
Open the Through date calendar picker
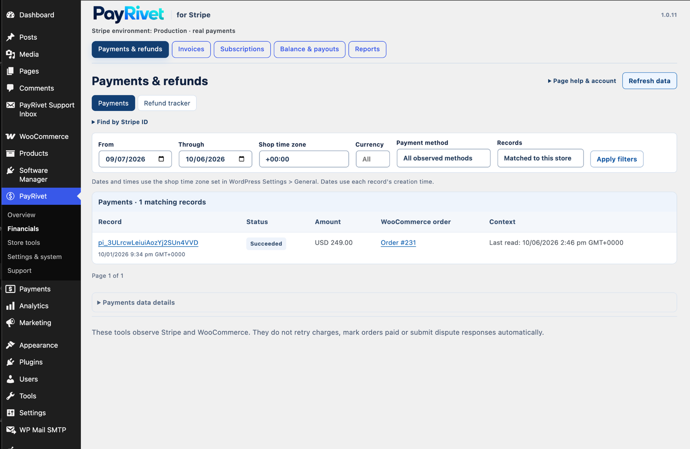point(241,159)
